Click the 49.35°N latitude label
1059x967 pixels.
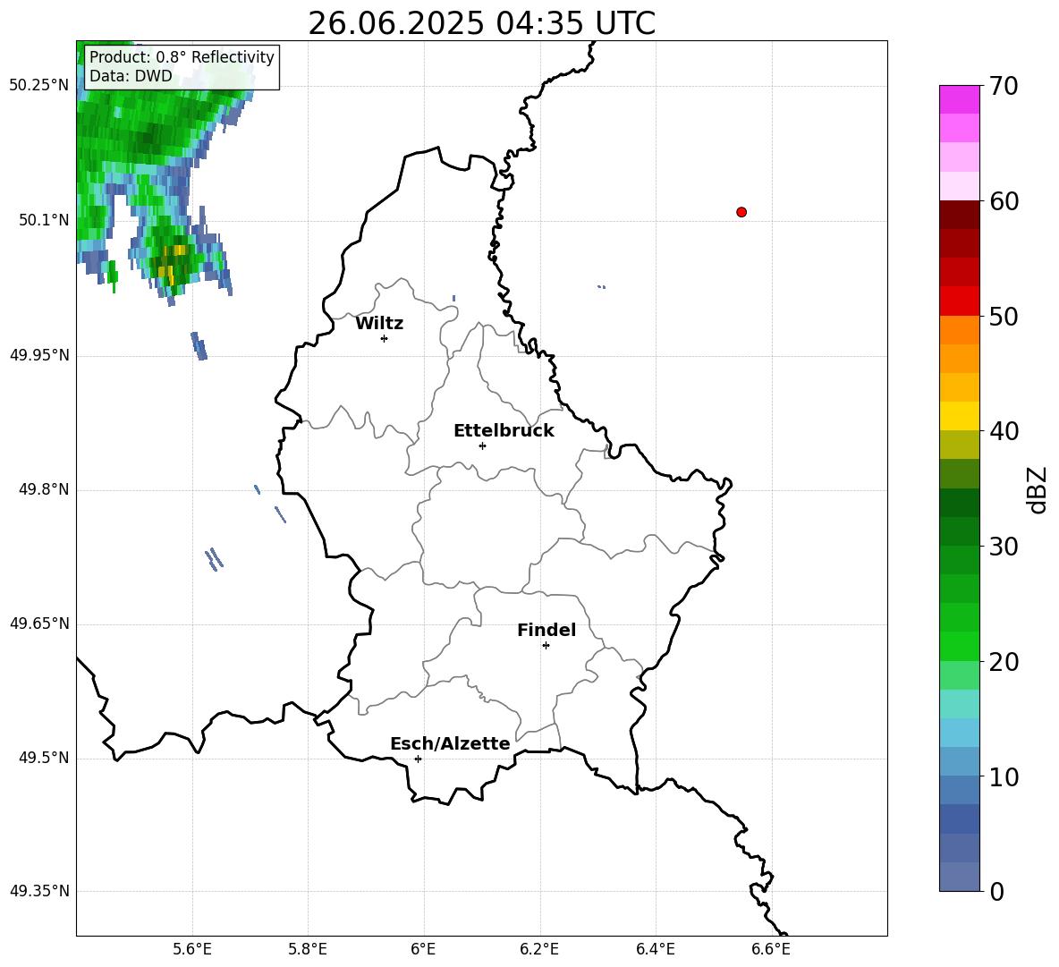(x=39, y=891)
